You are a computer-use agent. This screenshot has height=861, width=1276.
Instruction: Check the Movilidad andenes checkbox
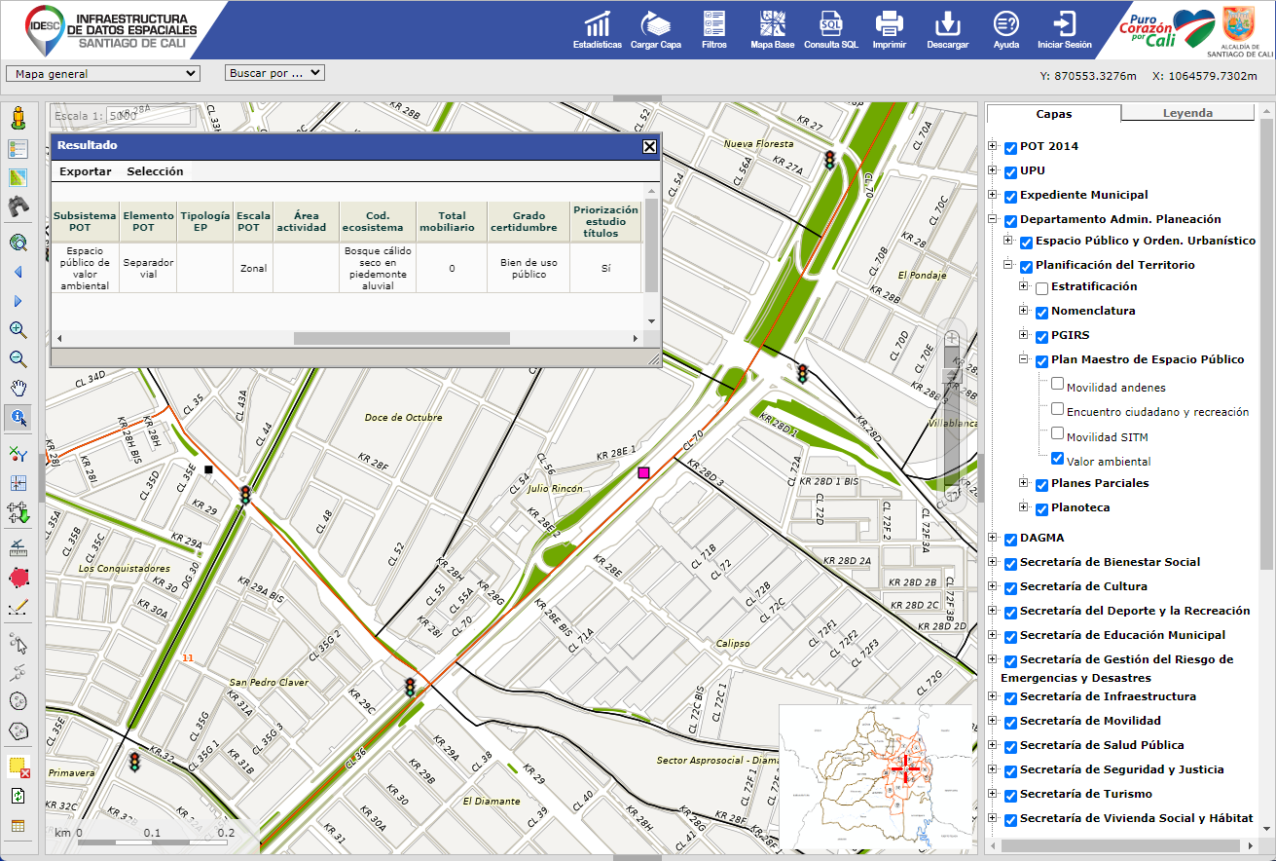click(1057, 385)
